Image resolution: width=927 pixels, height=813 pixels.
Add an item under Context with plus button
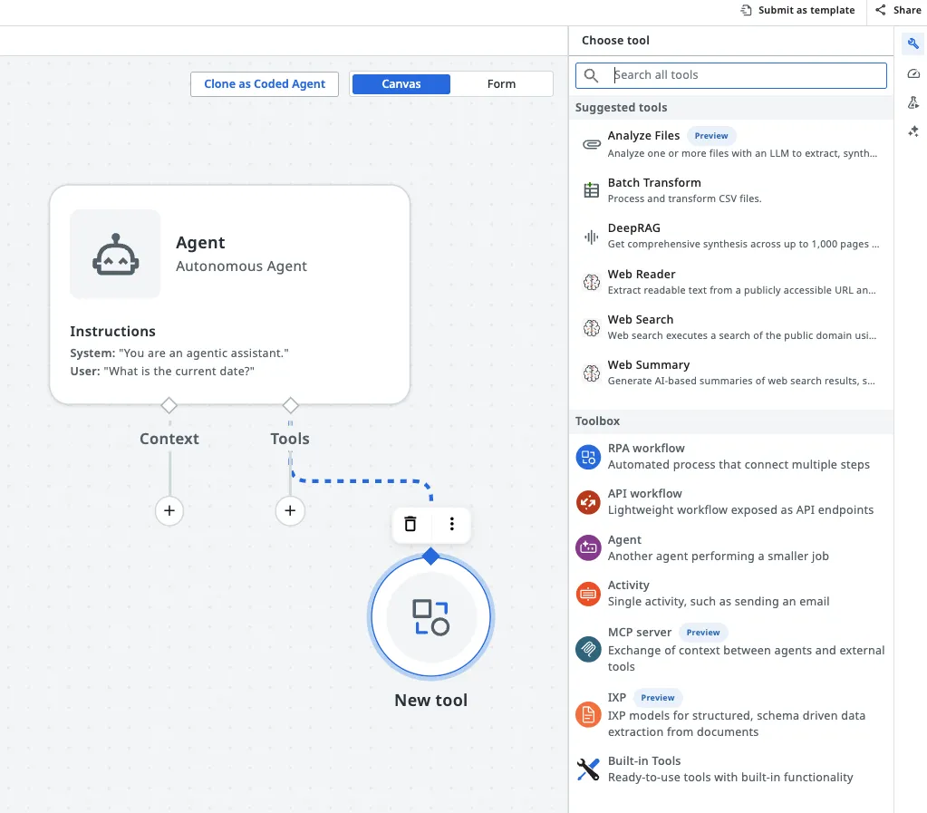[x=169, y=510]
